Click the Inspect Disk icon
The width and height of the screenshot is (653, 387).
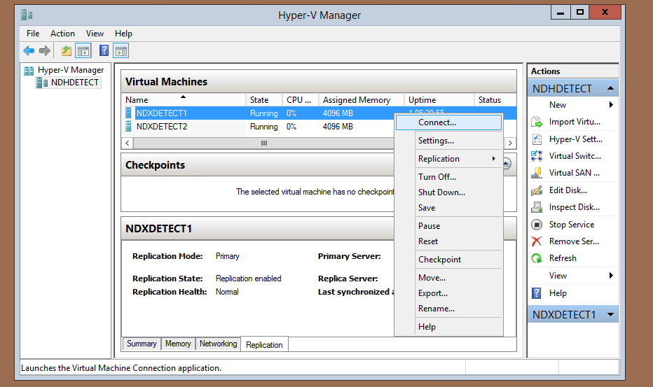coord(537,207)
